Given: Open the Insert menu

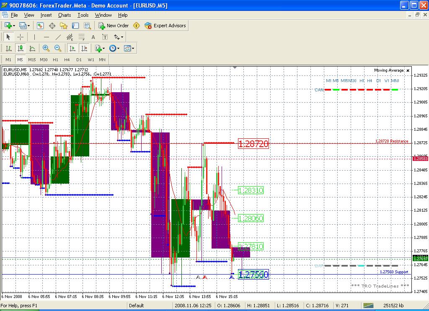Looking at the screenshot, I should tap(46, 15).
